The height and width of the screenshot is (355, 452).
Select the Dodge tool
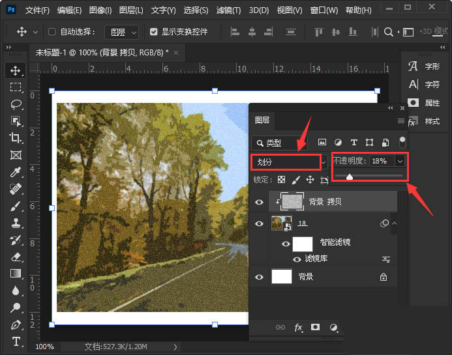coord(16,307)
